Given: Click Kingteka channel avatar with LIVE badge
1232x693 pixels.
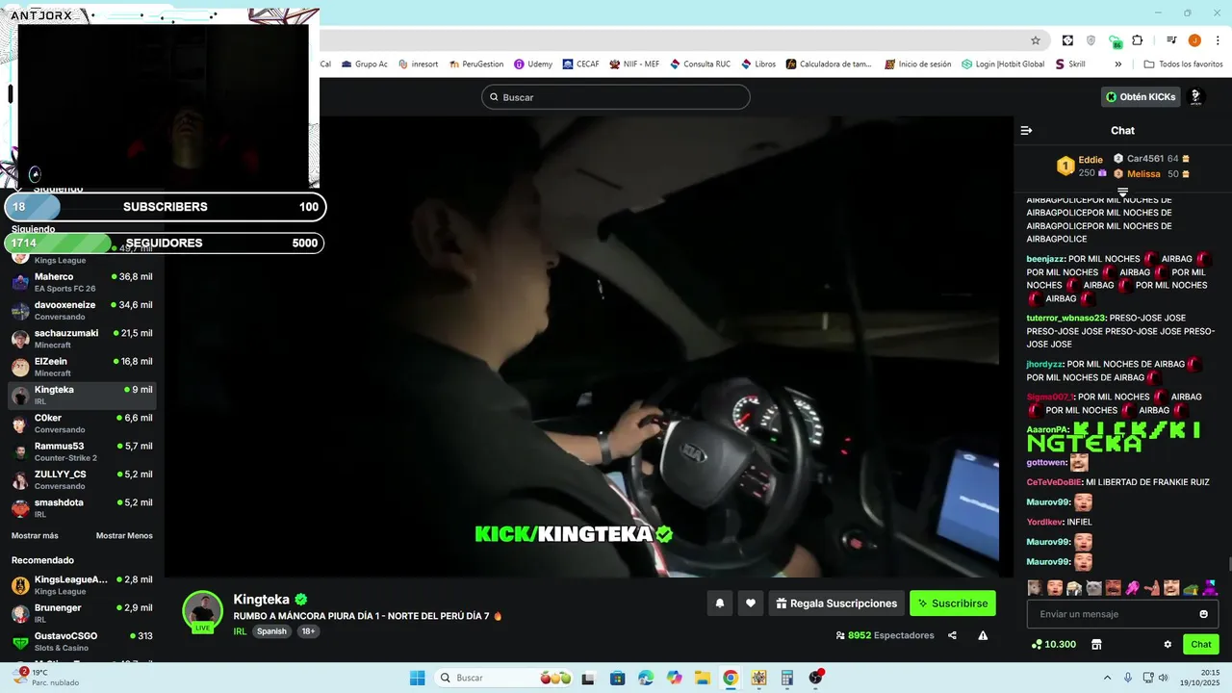Looking at the screenshot, I should (x=203, y=612).
